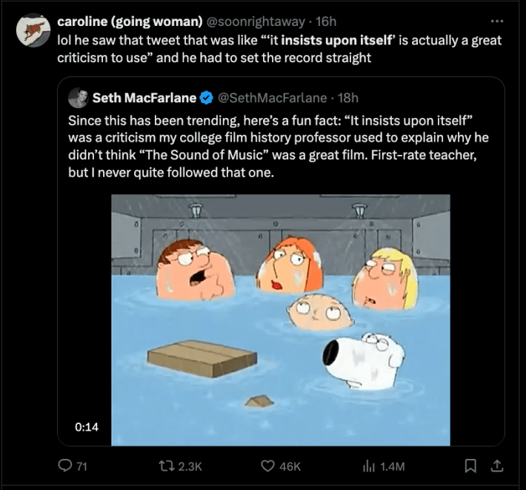Play the Family Guy flood video
Image resolution: width=526 pixels, height=490 pixels.
click(281, 320)
